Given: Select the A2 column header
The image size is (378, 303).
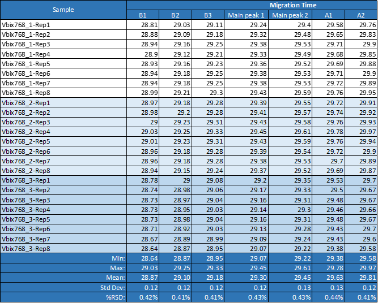Looking at the screenshot, I should point(361,15).
